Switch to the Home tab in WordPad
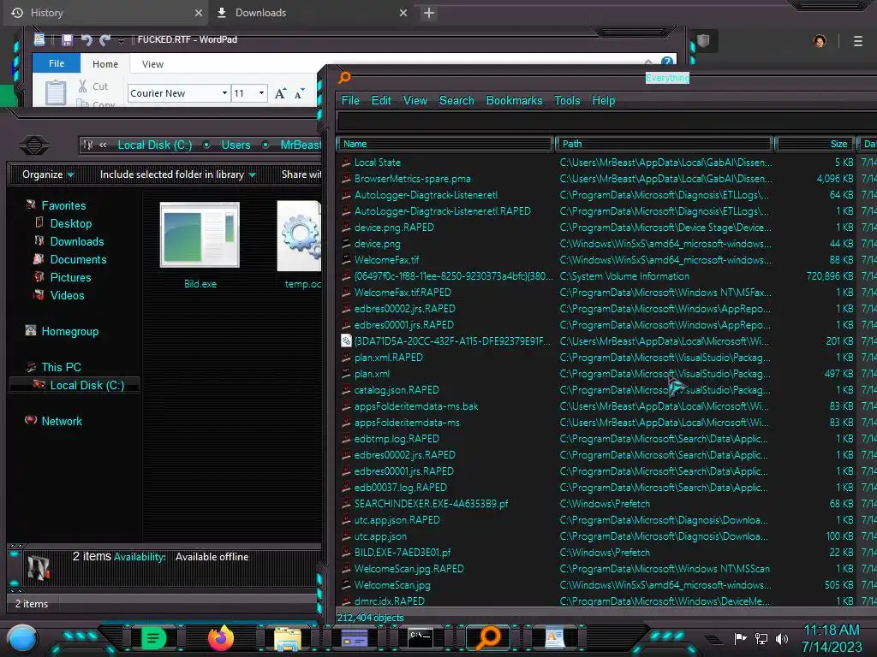Screen dimensions: 877x657 [105, 63]
